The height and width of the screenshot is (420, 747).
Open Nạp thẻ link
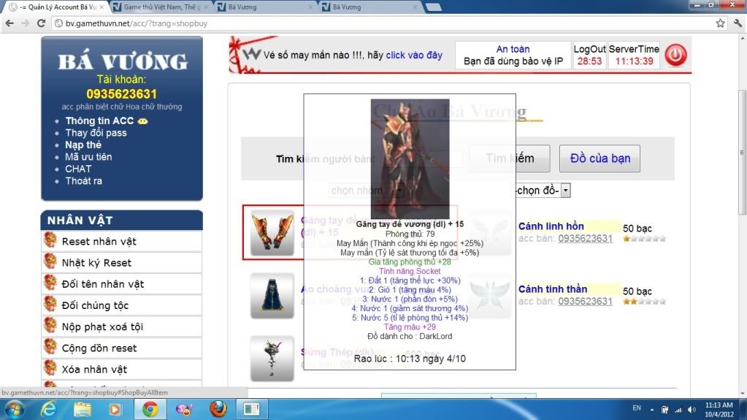[83, 145]
